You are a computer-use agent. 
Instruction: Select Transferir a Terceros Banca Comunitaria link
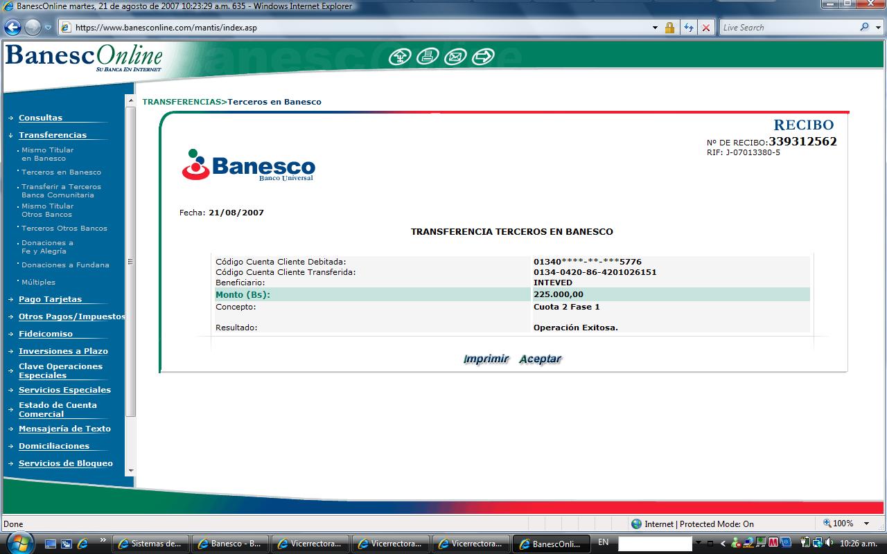coord(61,190)
